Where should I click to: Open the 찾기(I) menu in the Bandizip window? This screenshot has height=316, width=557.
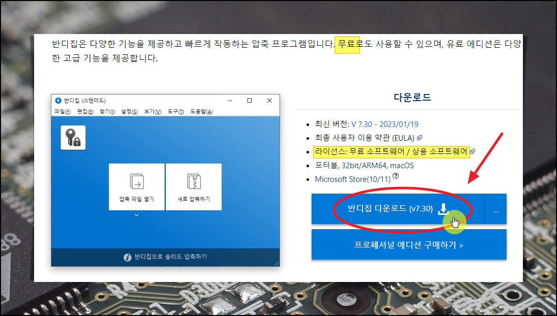click(x=107, y=112)
